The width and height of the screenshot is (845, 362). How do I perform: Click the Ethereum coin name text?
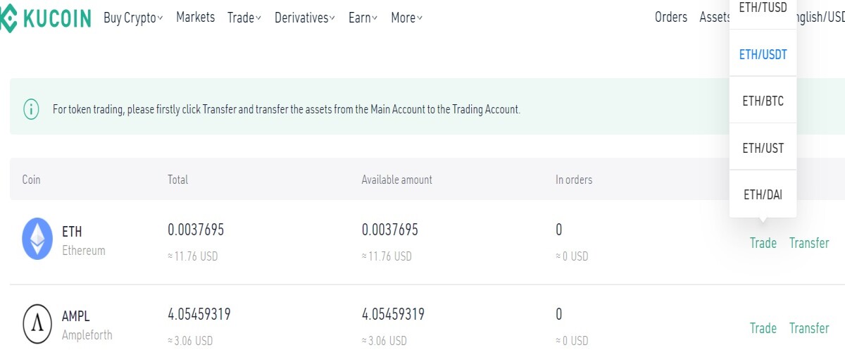tap(84, 251)
